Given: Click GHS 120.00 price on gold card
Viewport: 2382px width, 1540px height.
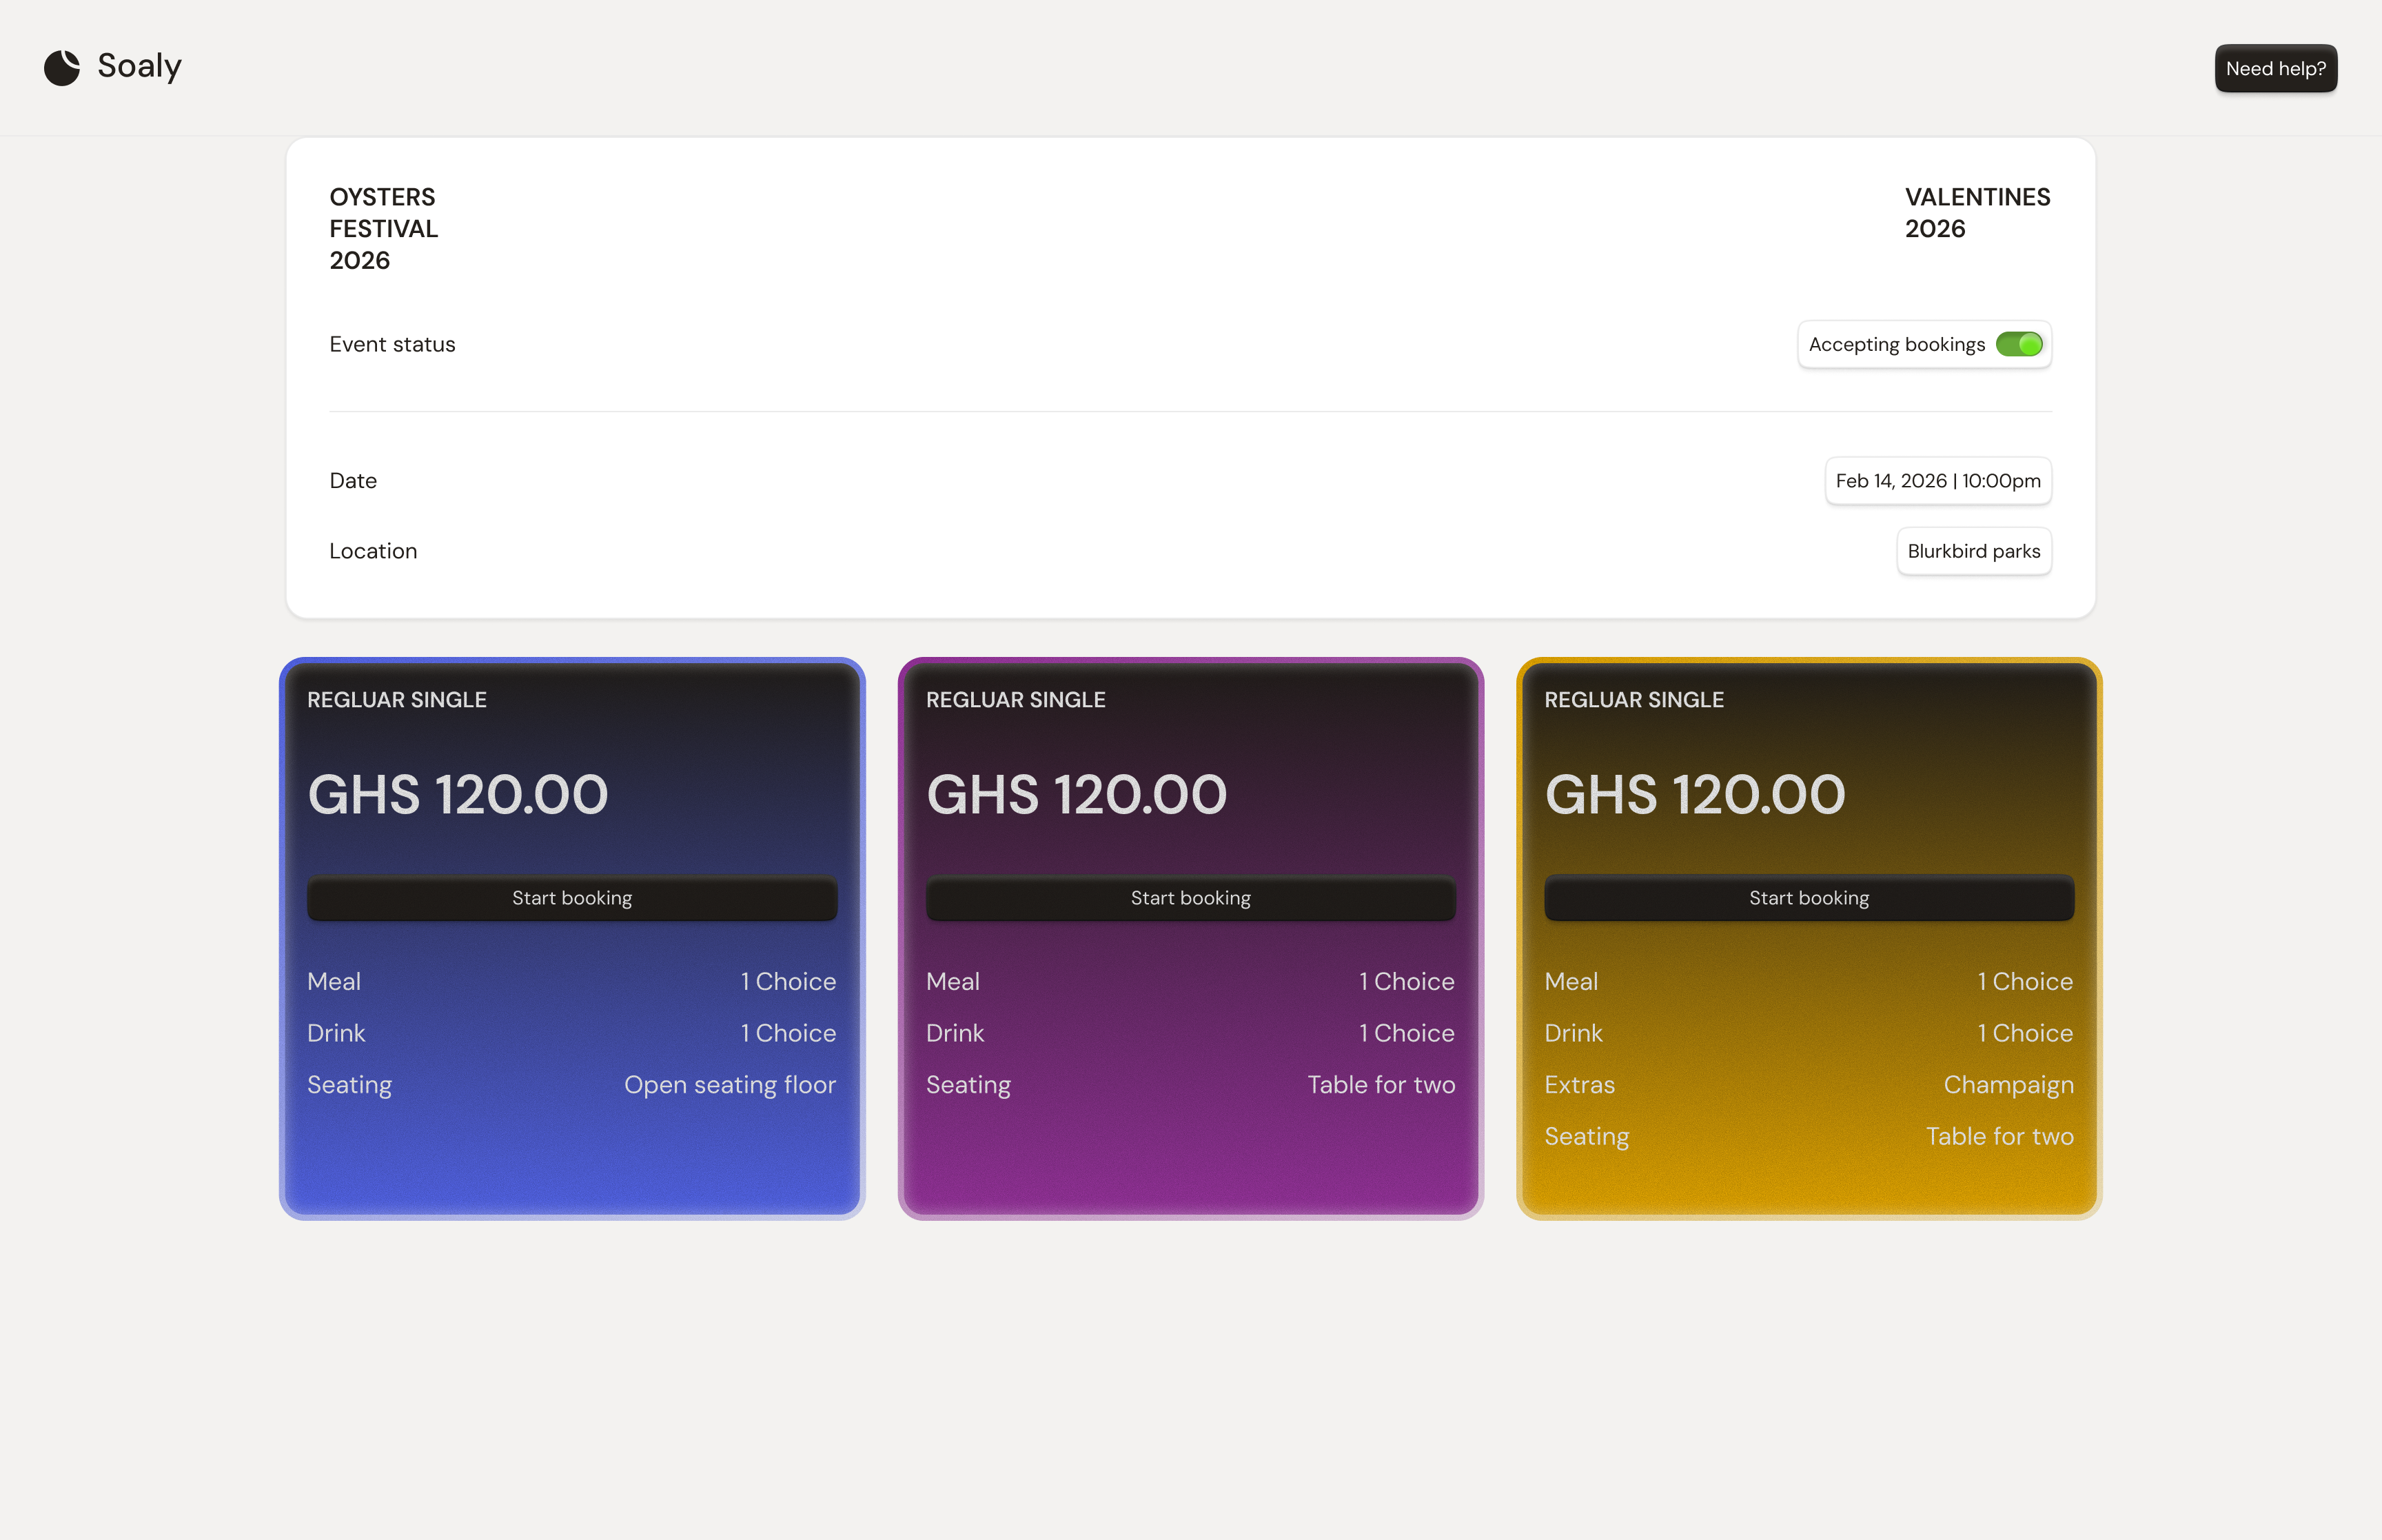Looking at the screenshot, I should click(x=1694, y=795).
